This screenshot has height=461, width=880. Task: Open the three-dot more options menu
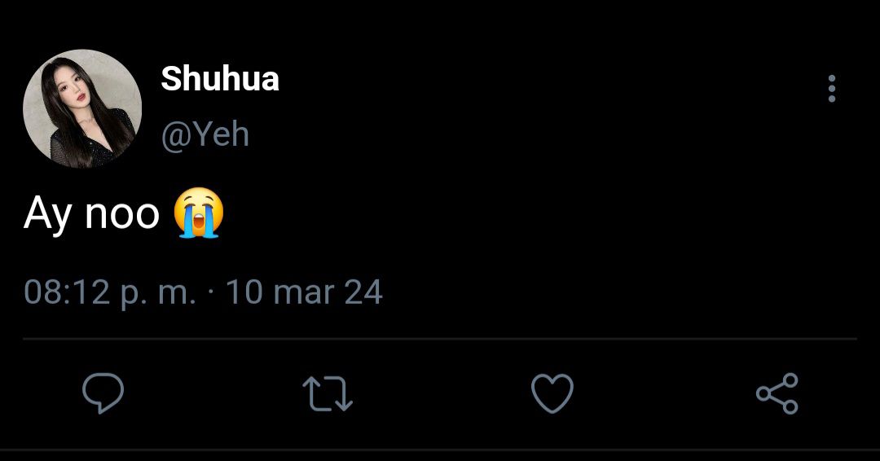pos(832,89)
